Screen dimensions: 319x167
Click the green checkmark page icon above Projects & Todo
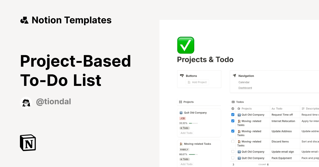point(186,45)
